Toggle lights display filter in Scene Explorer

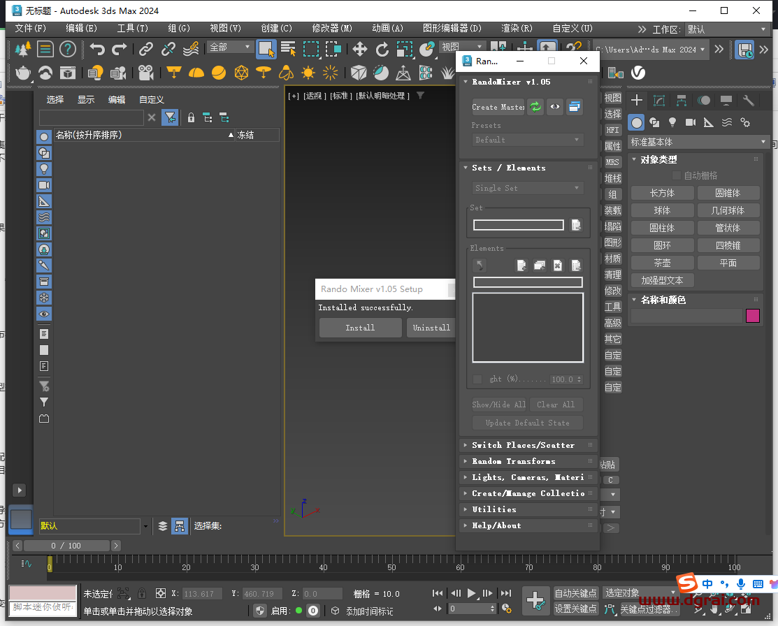point(43,169)
